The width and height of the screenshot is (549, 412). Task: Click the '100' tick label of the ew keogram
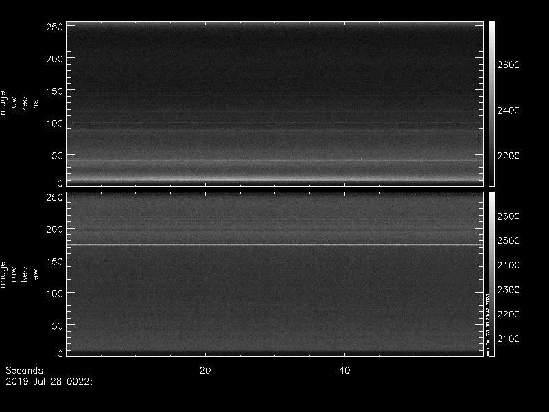pyautogui.click(x=55, y=294)
